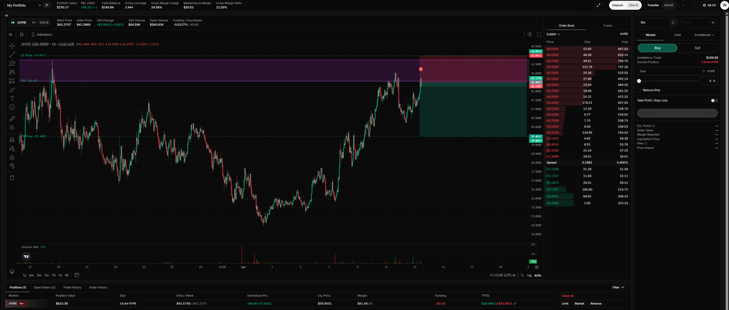Remove drawings with the trash icon
Image resolution: width=729 pixels, height=310 pixels.
coord(12,177)
